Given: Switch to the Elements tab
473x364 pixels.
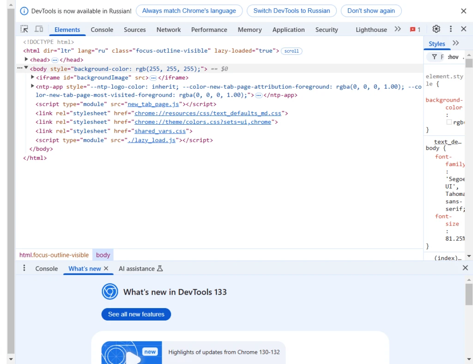Looking at the screenshot, I should 67,30.
